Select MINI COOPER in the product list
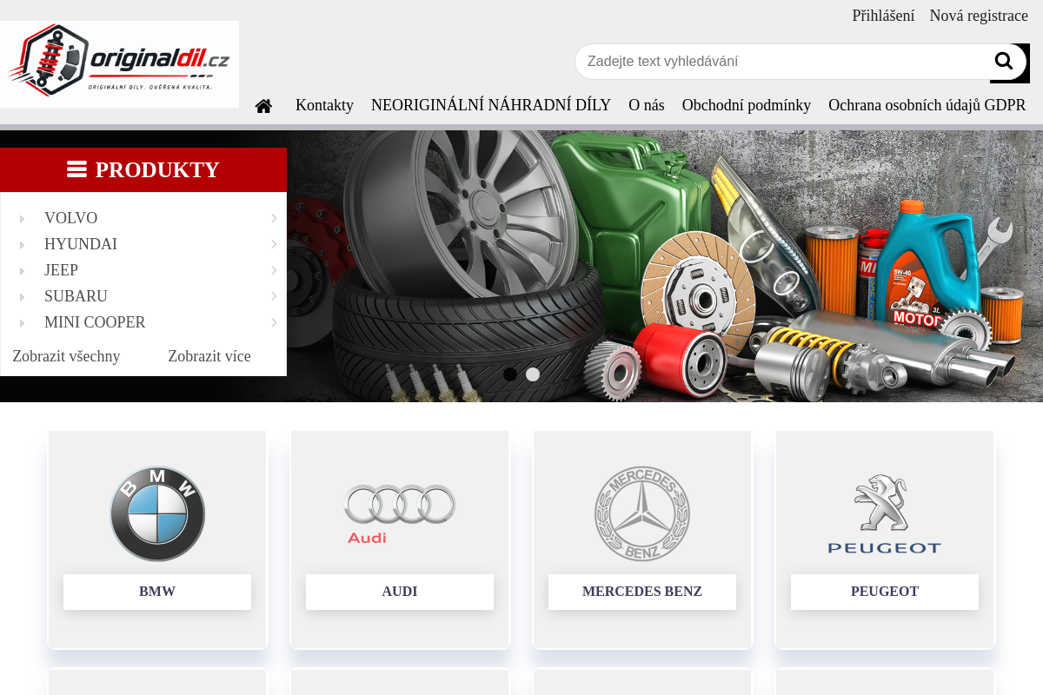This screenshot has width=1043, height=695. [95, 322]
